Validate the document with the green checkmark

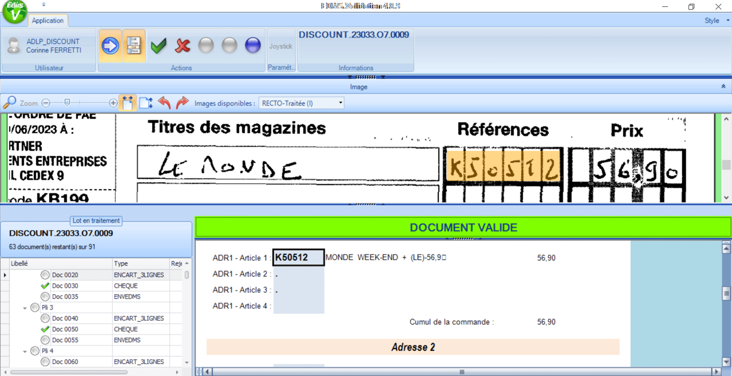pyautogui.click(x=159, y=45)
